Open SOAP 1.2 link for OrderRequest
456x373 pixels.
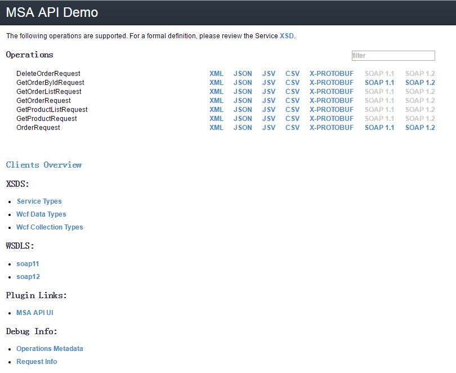tap(420, 128)
